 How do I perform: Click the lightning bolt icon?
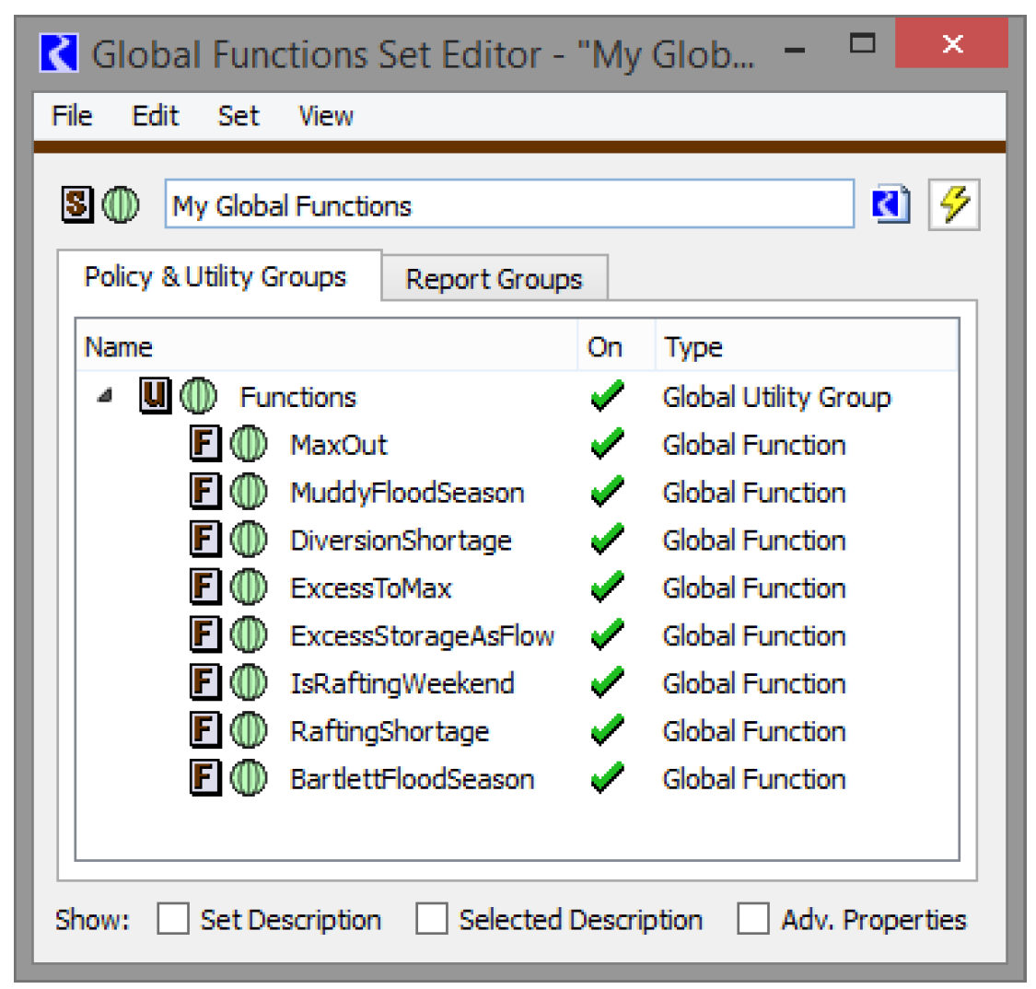point(954,204)
